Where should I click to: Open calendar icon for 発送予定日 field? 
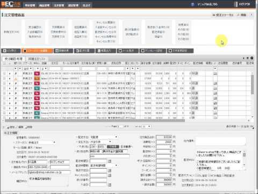(x=110, y=170)
